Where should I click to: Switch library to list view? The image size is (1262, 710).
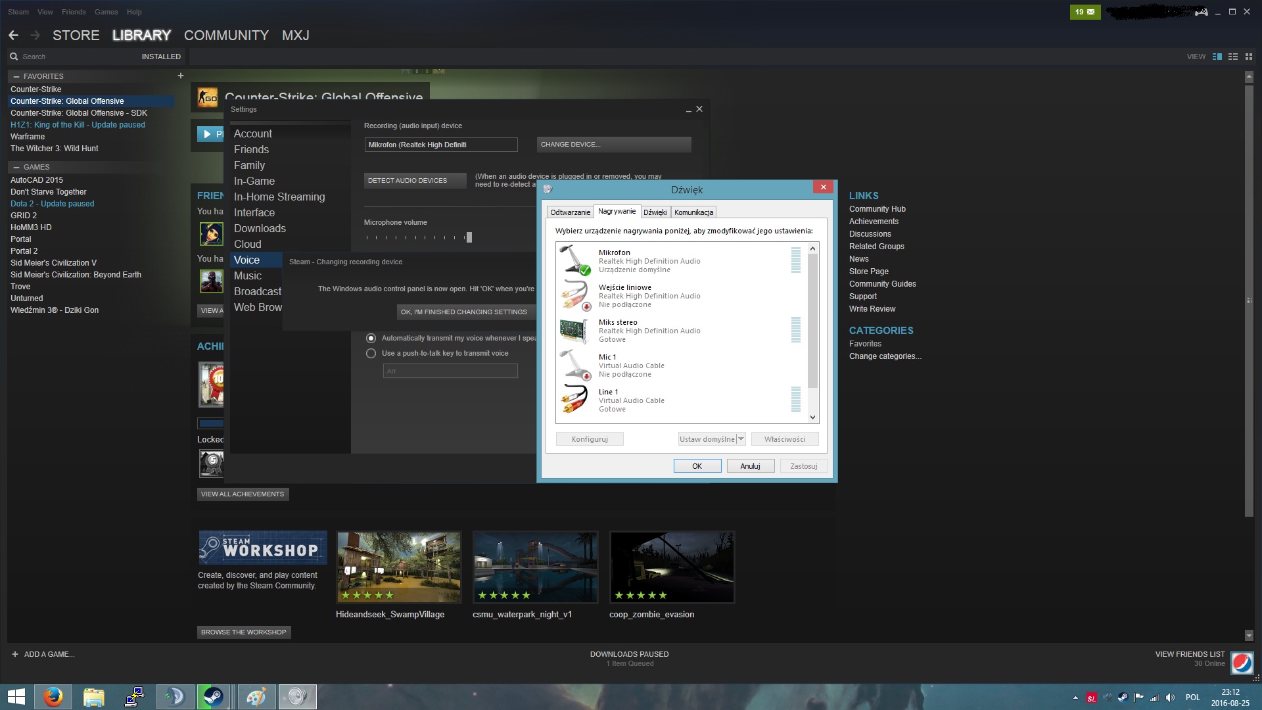tap(1233, 57)
